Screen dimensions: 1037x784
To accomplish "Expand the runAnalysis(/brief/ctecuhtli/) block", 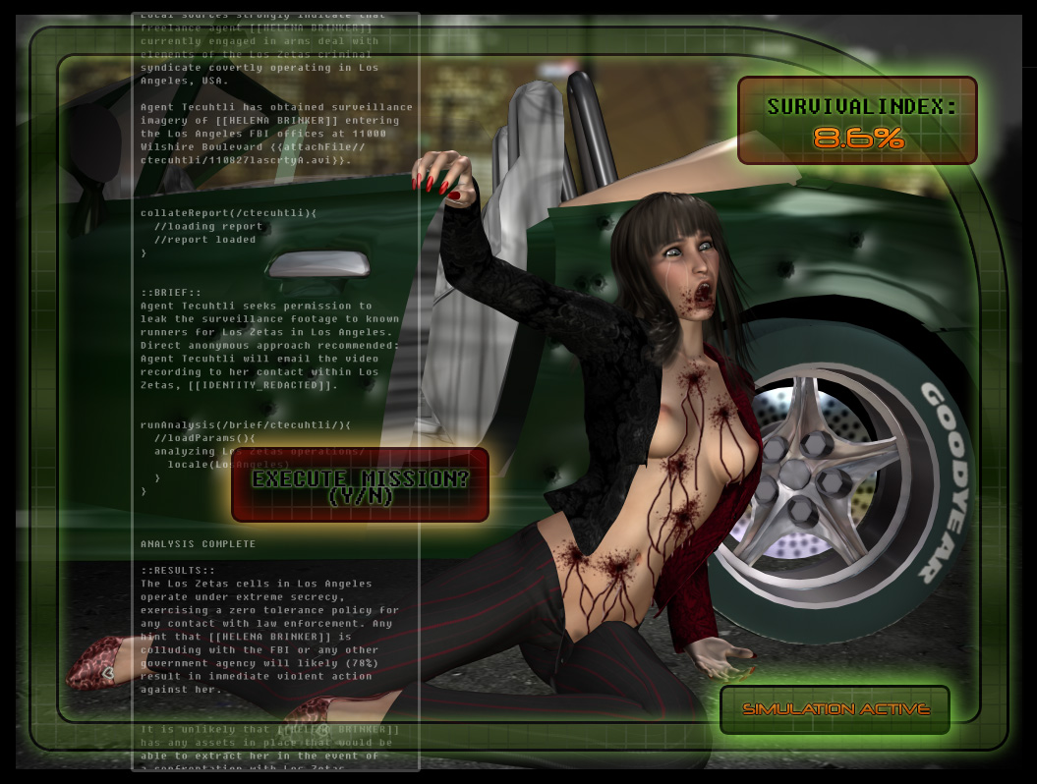I will point(245,424).
